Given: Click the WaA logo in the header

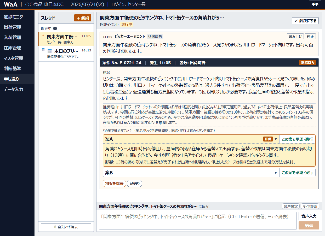Looking at the screenshot, I should pos(11,4).
